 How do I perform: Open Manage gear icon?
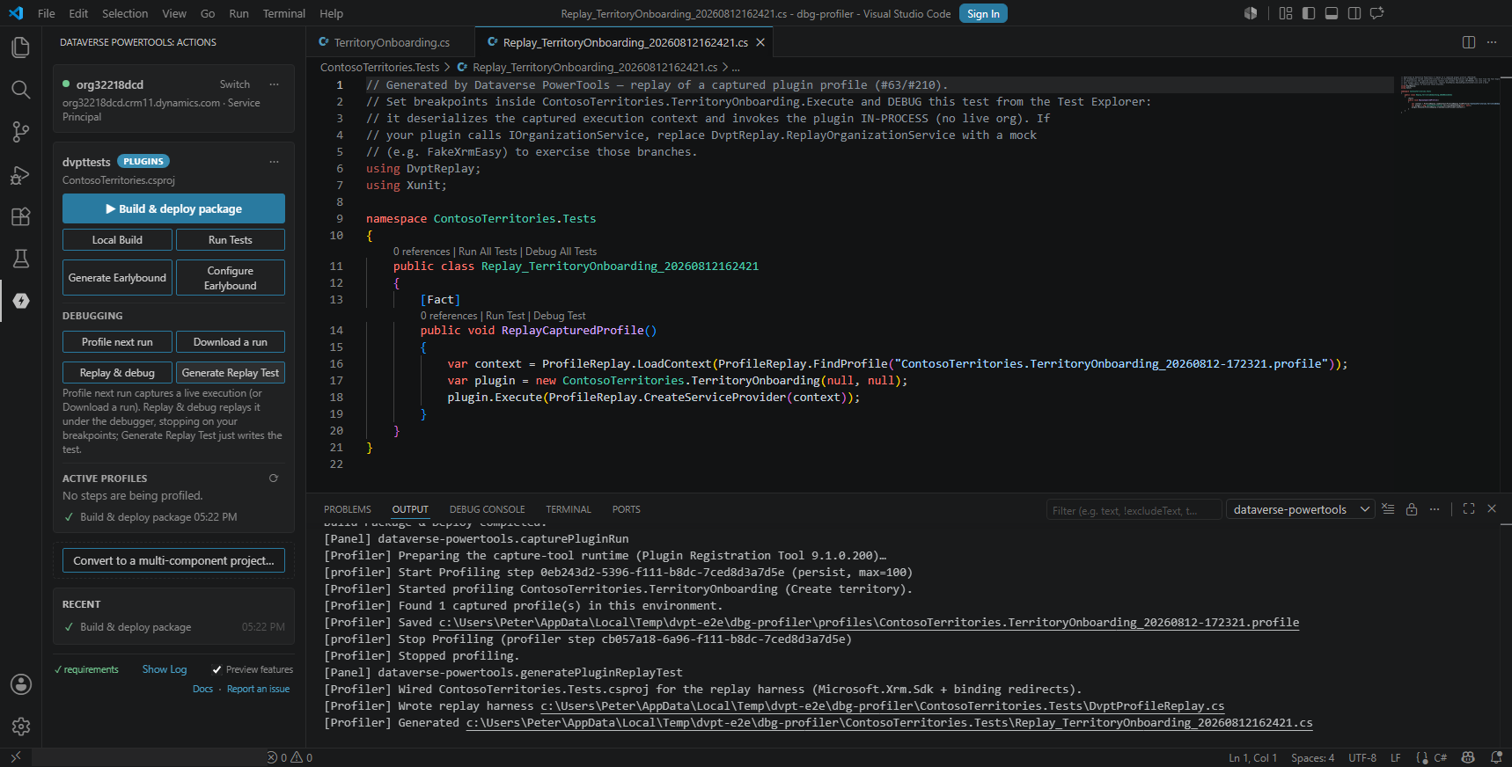tap(20, 727)
